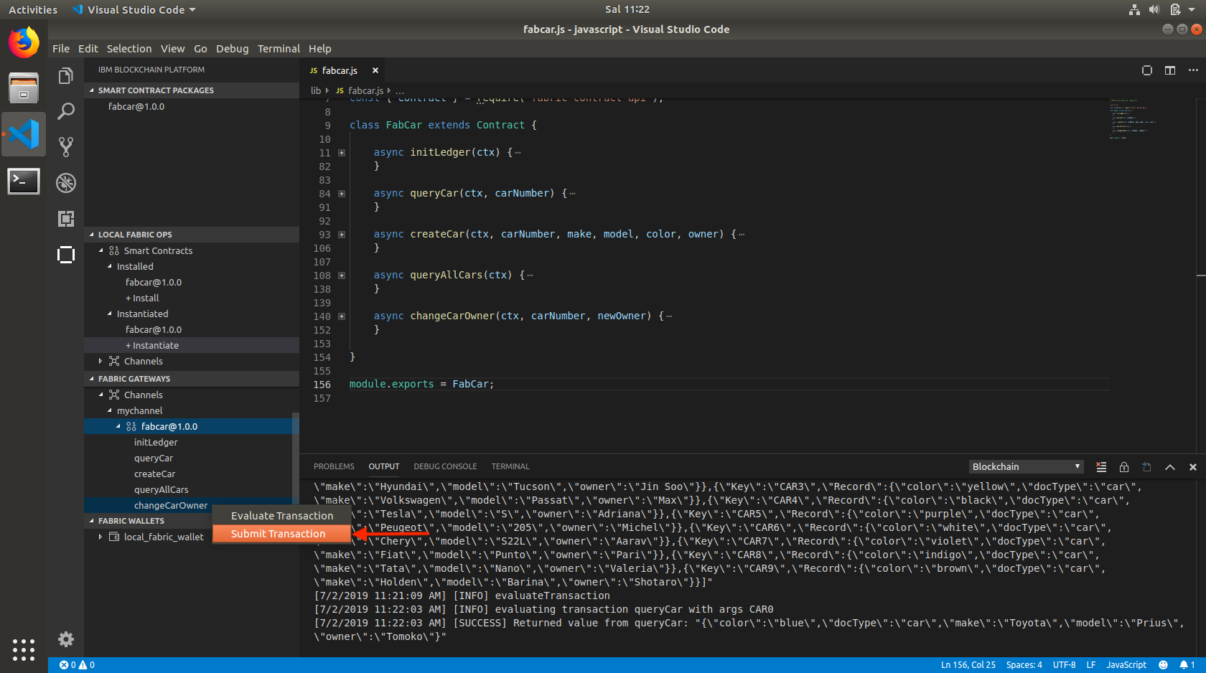Close the fabcar.js tab
Viewport: 1206px width, 673px height.
point(375,70)
